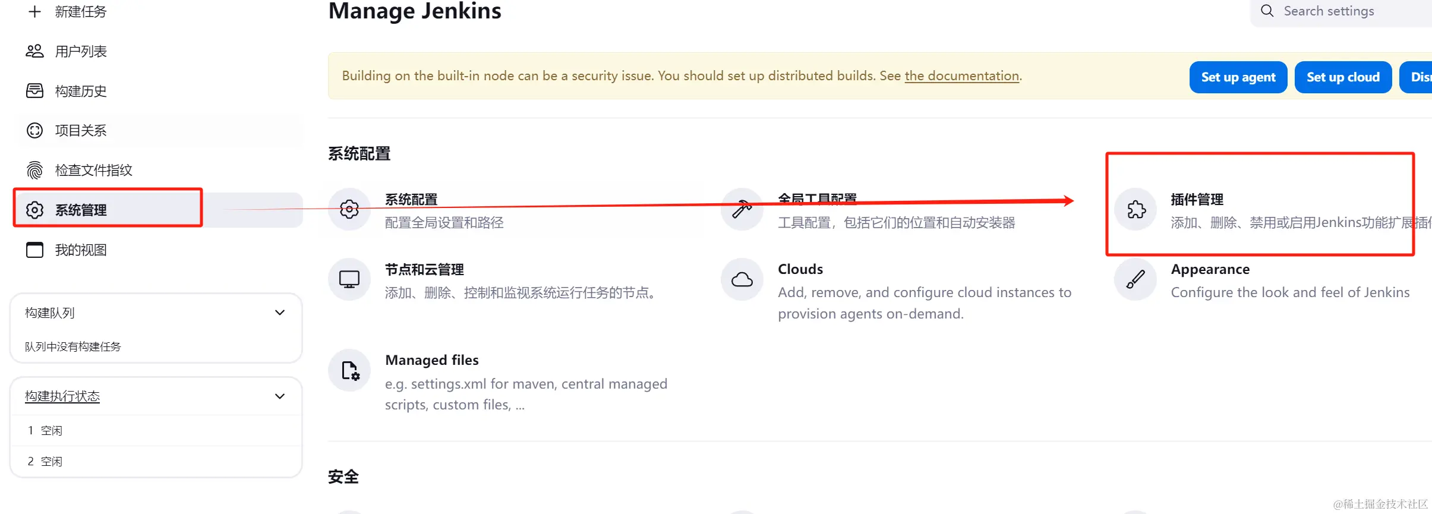Click executor row 1 空闲
This screenshot has width=1432, height=514.
[x=156, y=430]
